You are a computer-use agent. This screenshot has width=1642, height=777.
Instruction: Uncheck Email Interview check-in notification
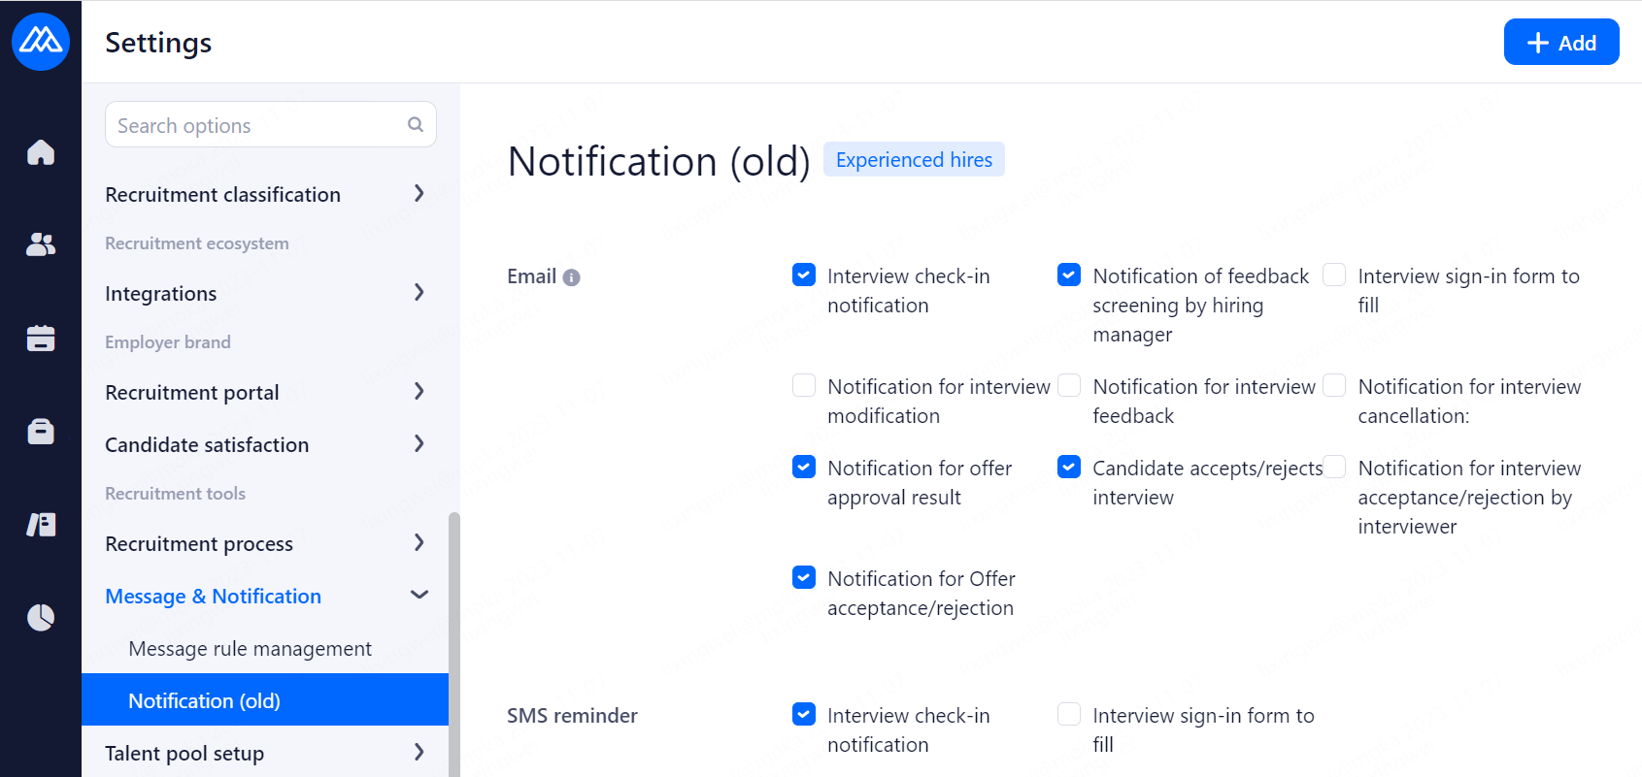click(x=804, y=275)
